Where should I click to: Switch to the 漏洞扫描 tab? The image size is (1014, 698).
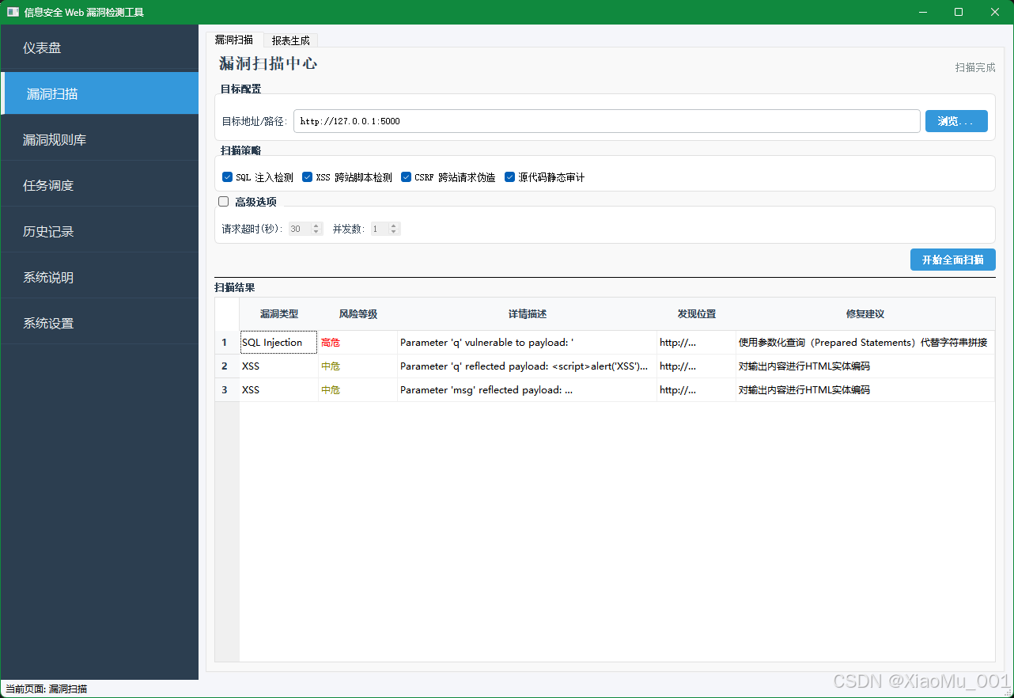(x=234, y=40)
